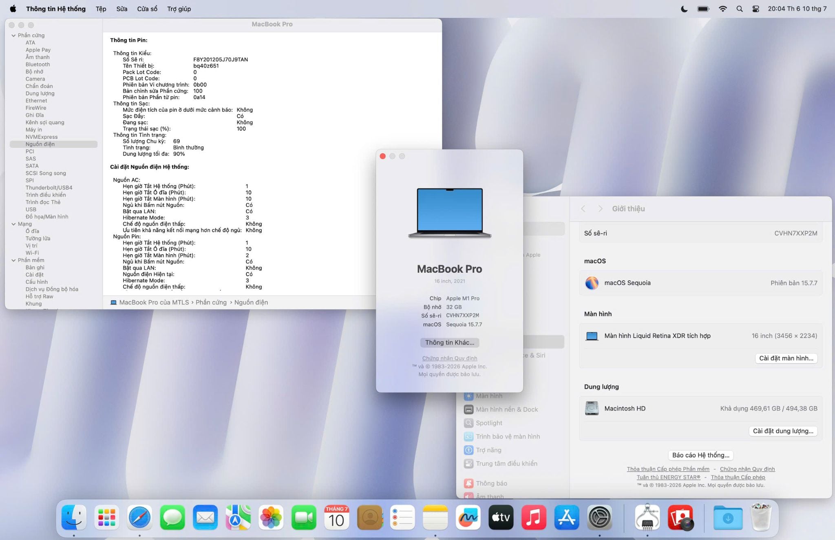
Task: Open Control Center in the menu bar
Action: [755, 9]
